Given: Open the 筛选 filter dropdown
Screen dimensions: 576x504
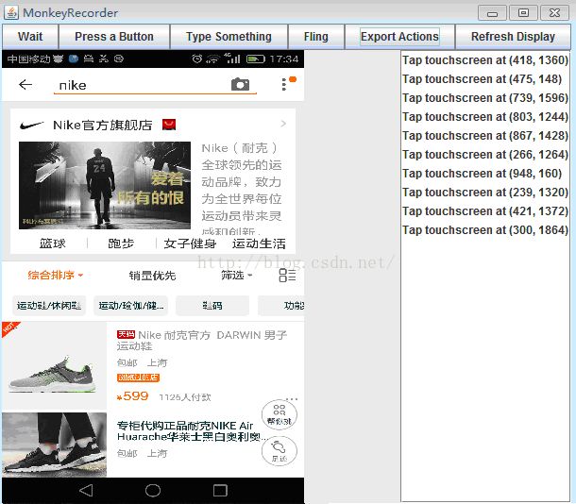Looking at the screenshot, I should point(236,275).
